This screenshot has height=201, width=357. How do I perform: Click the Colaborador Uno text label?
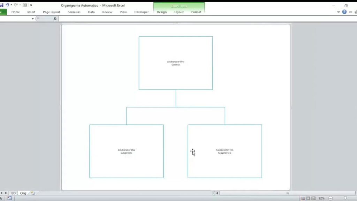[x=175, y=62]
